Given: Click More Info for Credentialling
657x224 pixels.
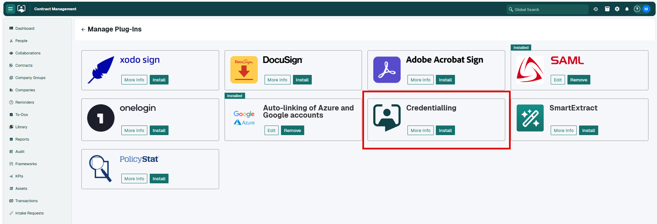Looking at the screenshot, I should click(420, 130).
